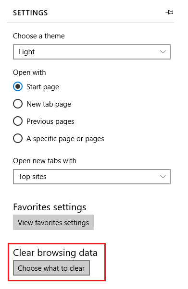
Task: Select the Start page radio circle
Action: click(18, 86)
